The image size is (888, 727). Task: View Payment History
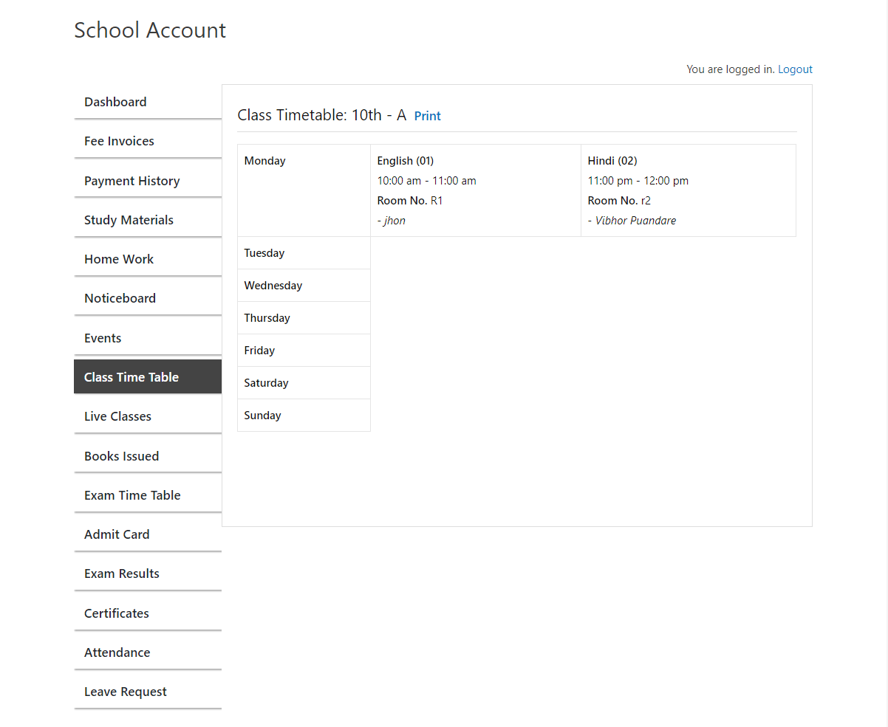click(132, 180)
